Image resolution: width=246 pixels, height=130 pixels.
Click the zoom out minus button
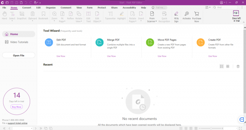(x=200, y=128)
